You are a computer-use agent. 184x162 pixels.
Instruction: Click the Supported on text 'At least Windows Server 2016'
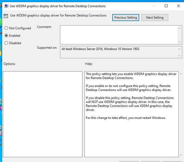tap(82, 49)
